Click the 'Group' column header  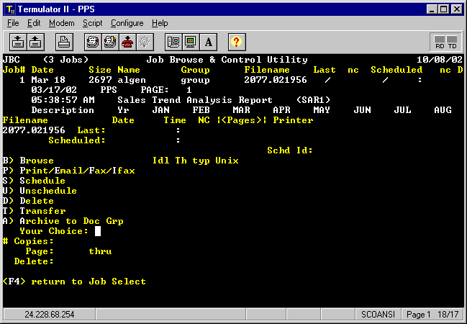click(x=196, y=70)
